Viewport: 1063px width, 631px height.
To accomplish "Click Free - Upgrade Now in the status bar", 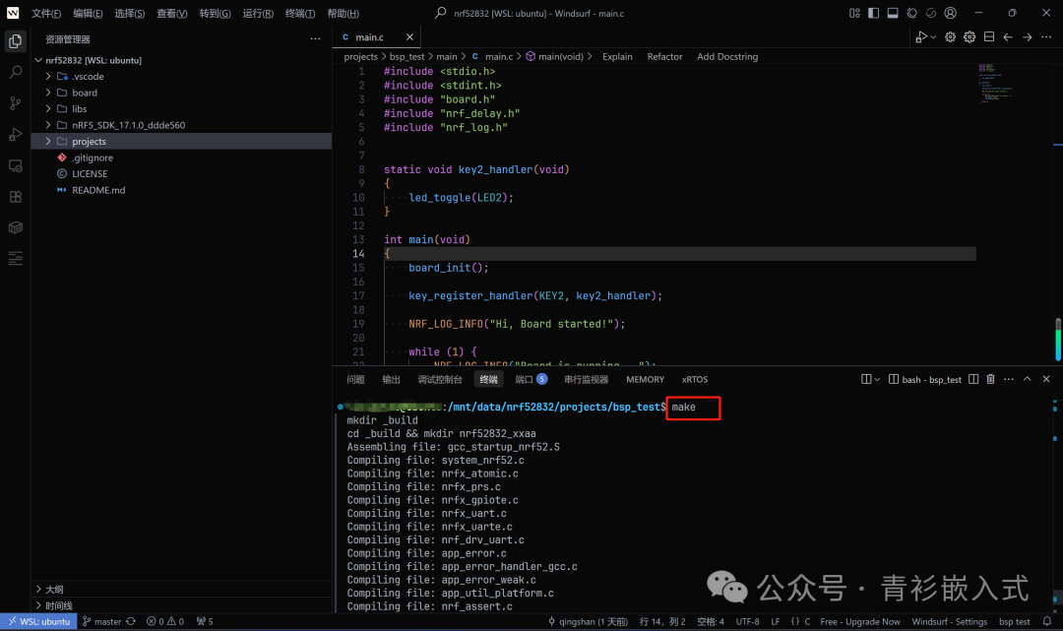I will (x=860, y=621).
